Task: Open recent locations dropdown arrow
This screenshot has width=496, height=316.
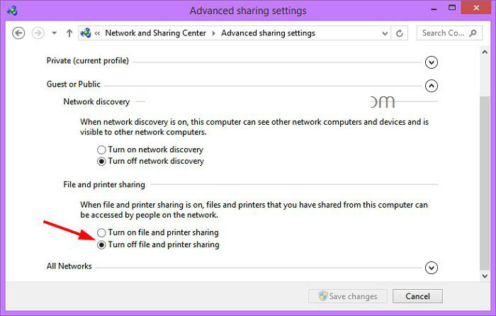Action: tap(55, 33)
